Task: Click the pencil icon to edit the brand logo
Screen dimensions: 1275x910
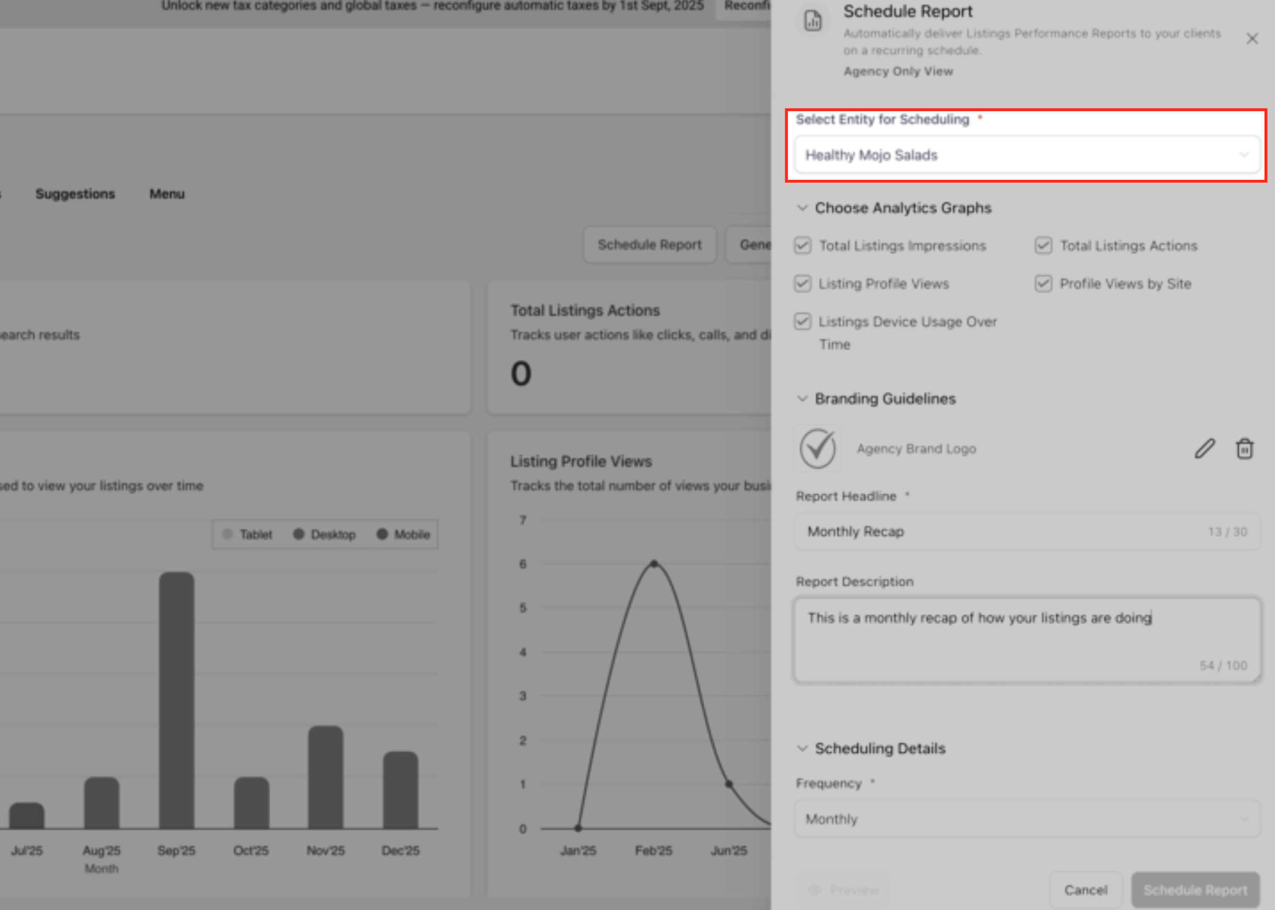Action: [1205, 449]
